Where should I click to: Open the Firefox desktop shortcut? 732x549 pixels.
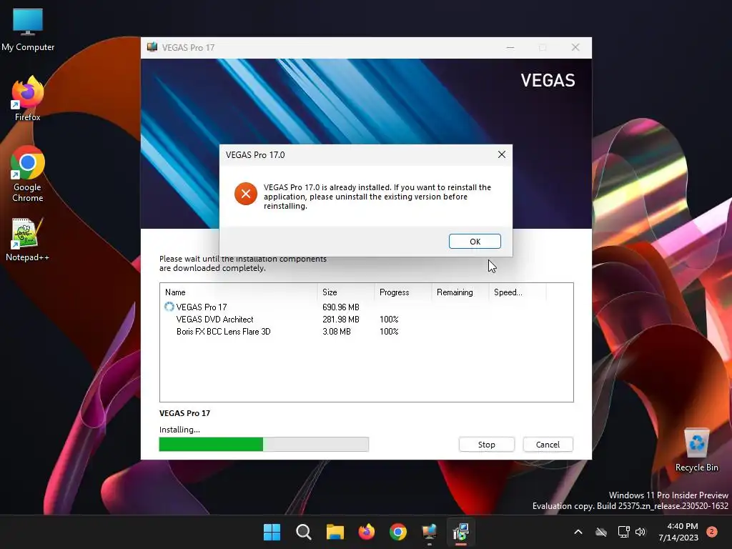pos(28,99)
